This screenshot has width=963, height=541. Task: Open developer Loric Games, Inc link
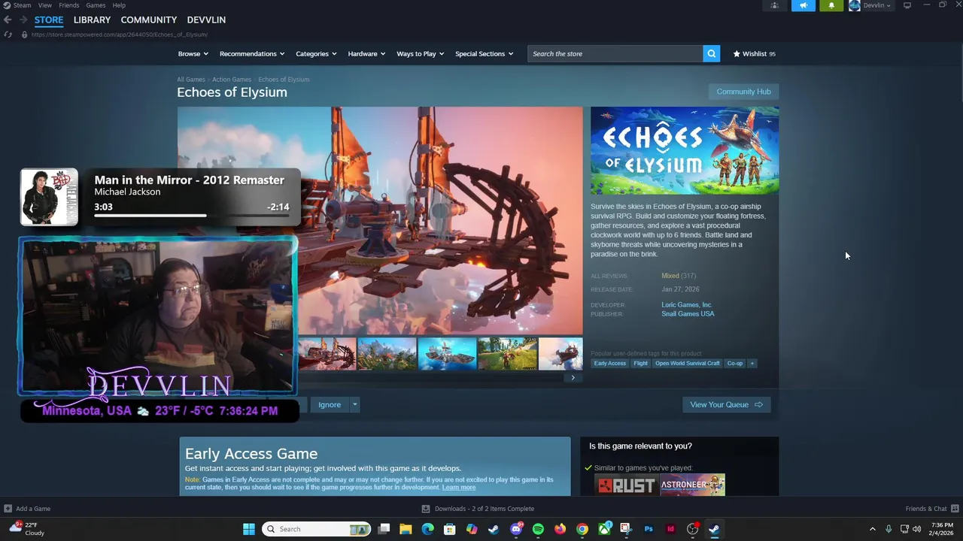(686, 305)
